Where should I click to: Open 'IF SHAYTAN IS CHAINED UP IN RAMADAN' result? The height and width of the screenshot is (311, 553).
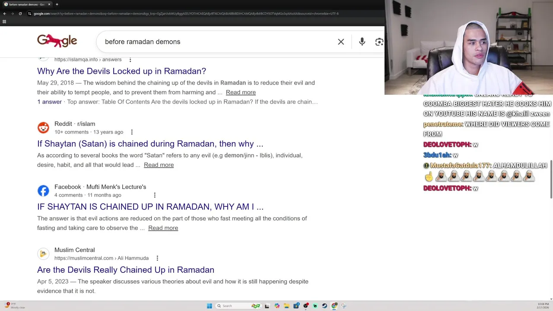click(150, 206)
